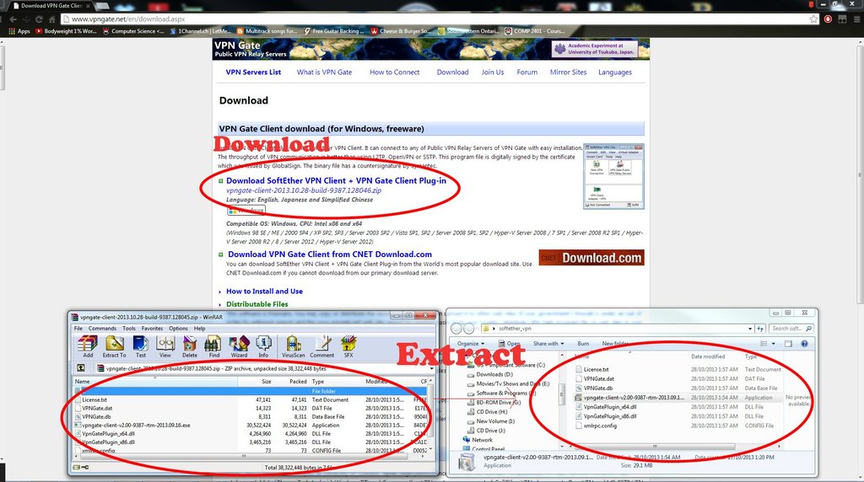Open the Apps bookmarks shortcut

point(19,31)
